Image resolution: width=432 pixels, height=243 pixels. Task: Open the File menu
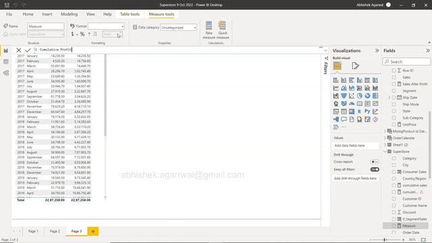tap(9, 14)
